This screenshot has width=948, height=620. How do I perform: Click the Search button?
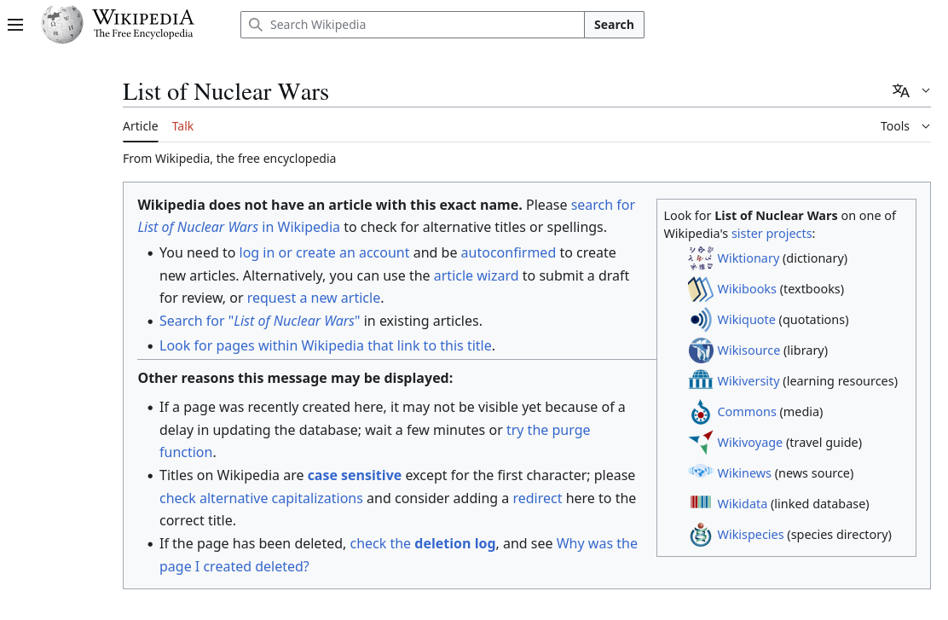[x=614, y=25]
